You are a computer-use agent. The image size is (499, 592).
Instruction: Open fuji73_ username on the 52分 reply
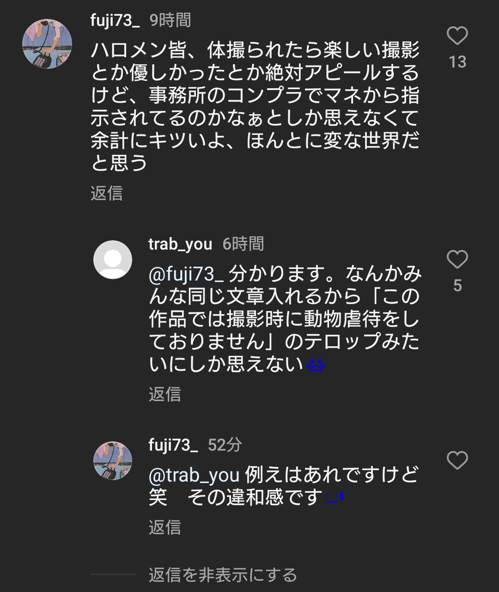tap(173, 445)
